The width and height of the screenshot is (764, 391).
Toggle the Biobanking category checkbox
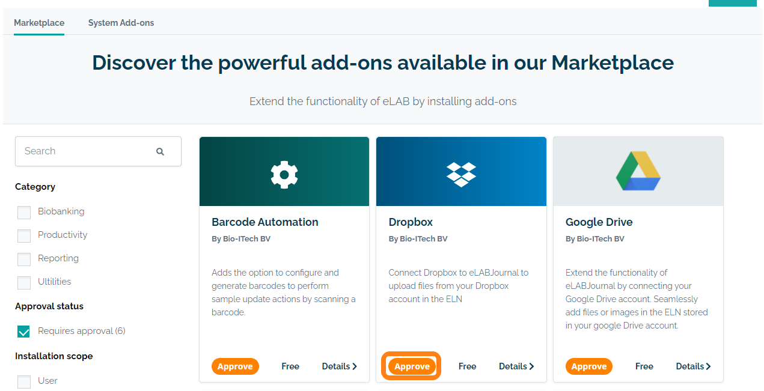(x=24, y=212)
